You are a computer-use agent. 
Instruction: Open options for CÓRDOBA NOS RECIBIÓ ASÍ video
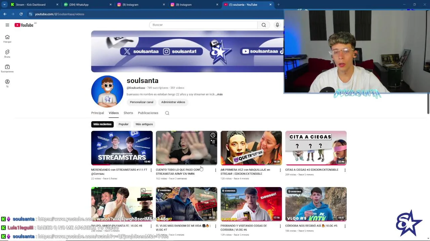click(345, 226)
